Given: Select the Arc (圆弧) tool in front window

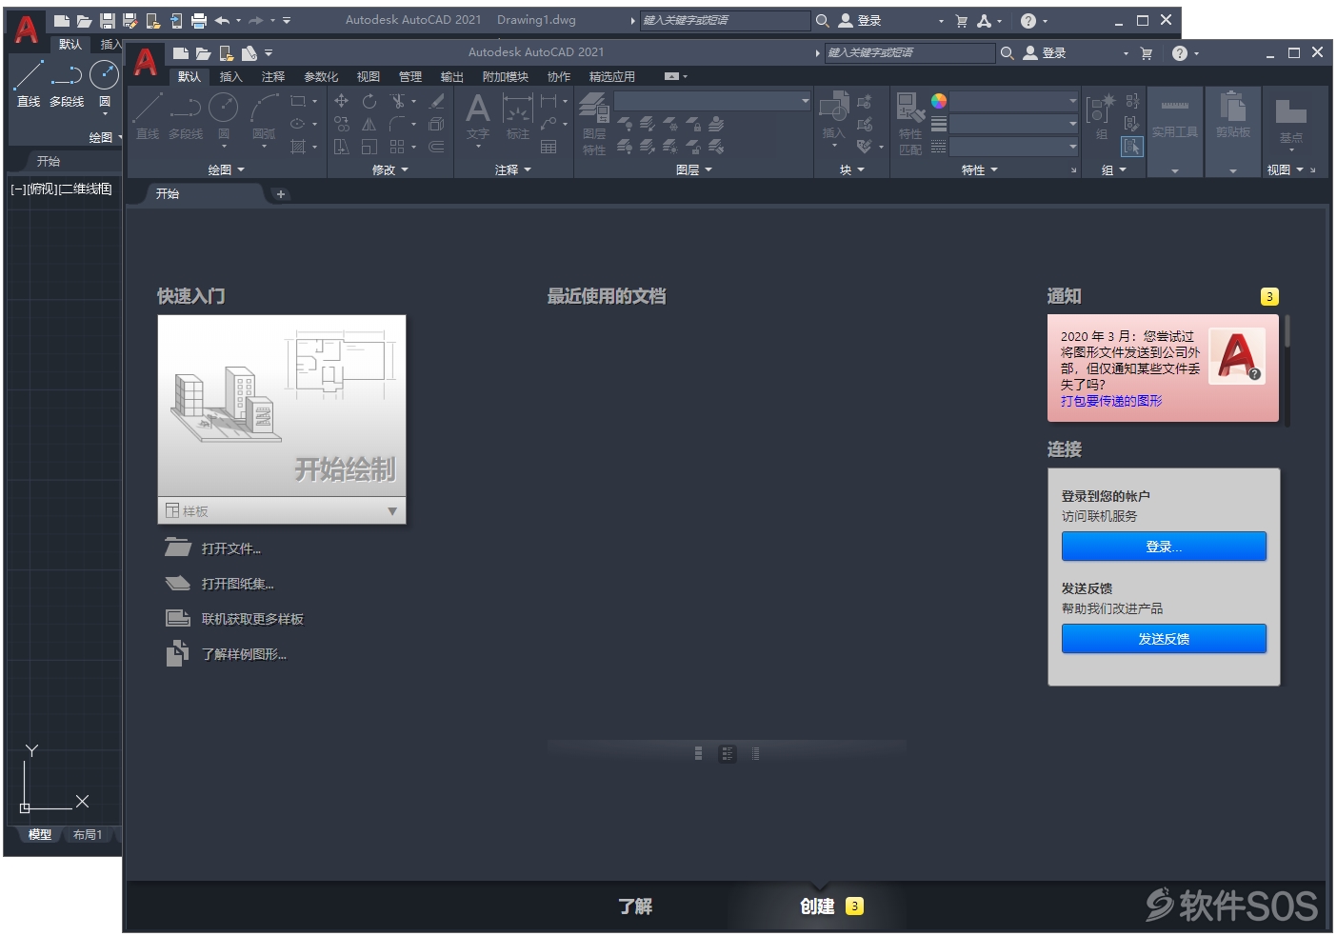Looking at the screenshot, I should point(264,116).
